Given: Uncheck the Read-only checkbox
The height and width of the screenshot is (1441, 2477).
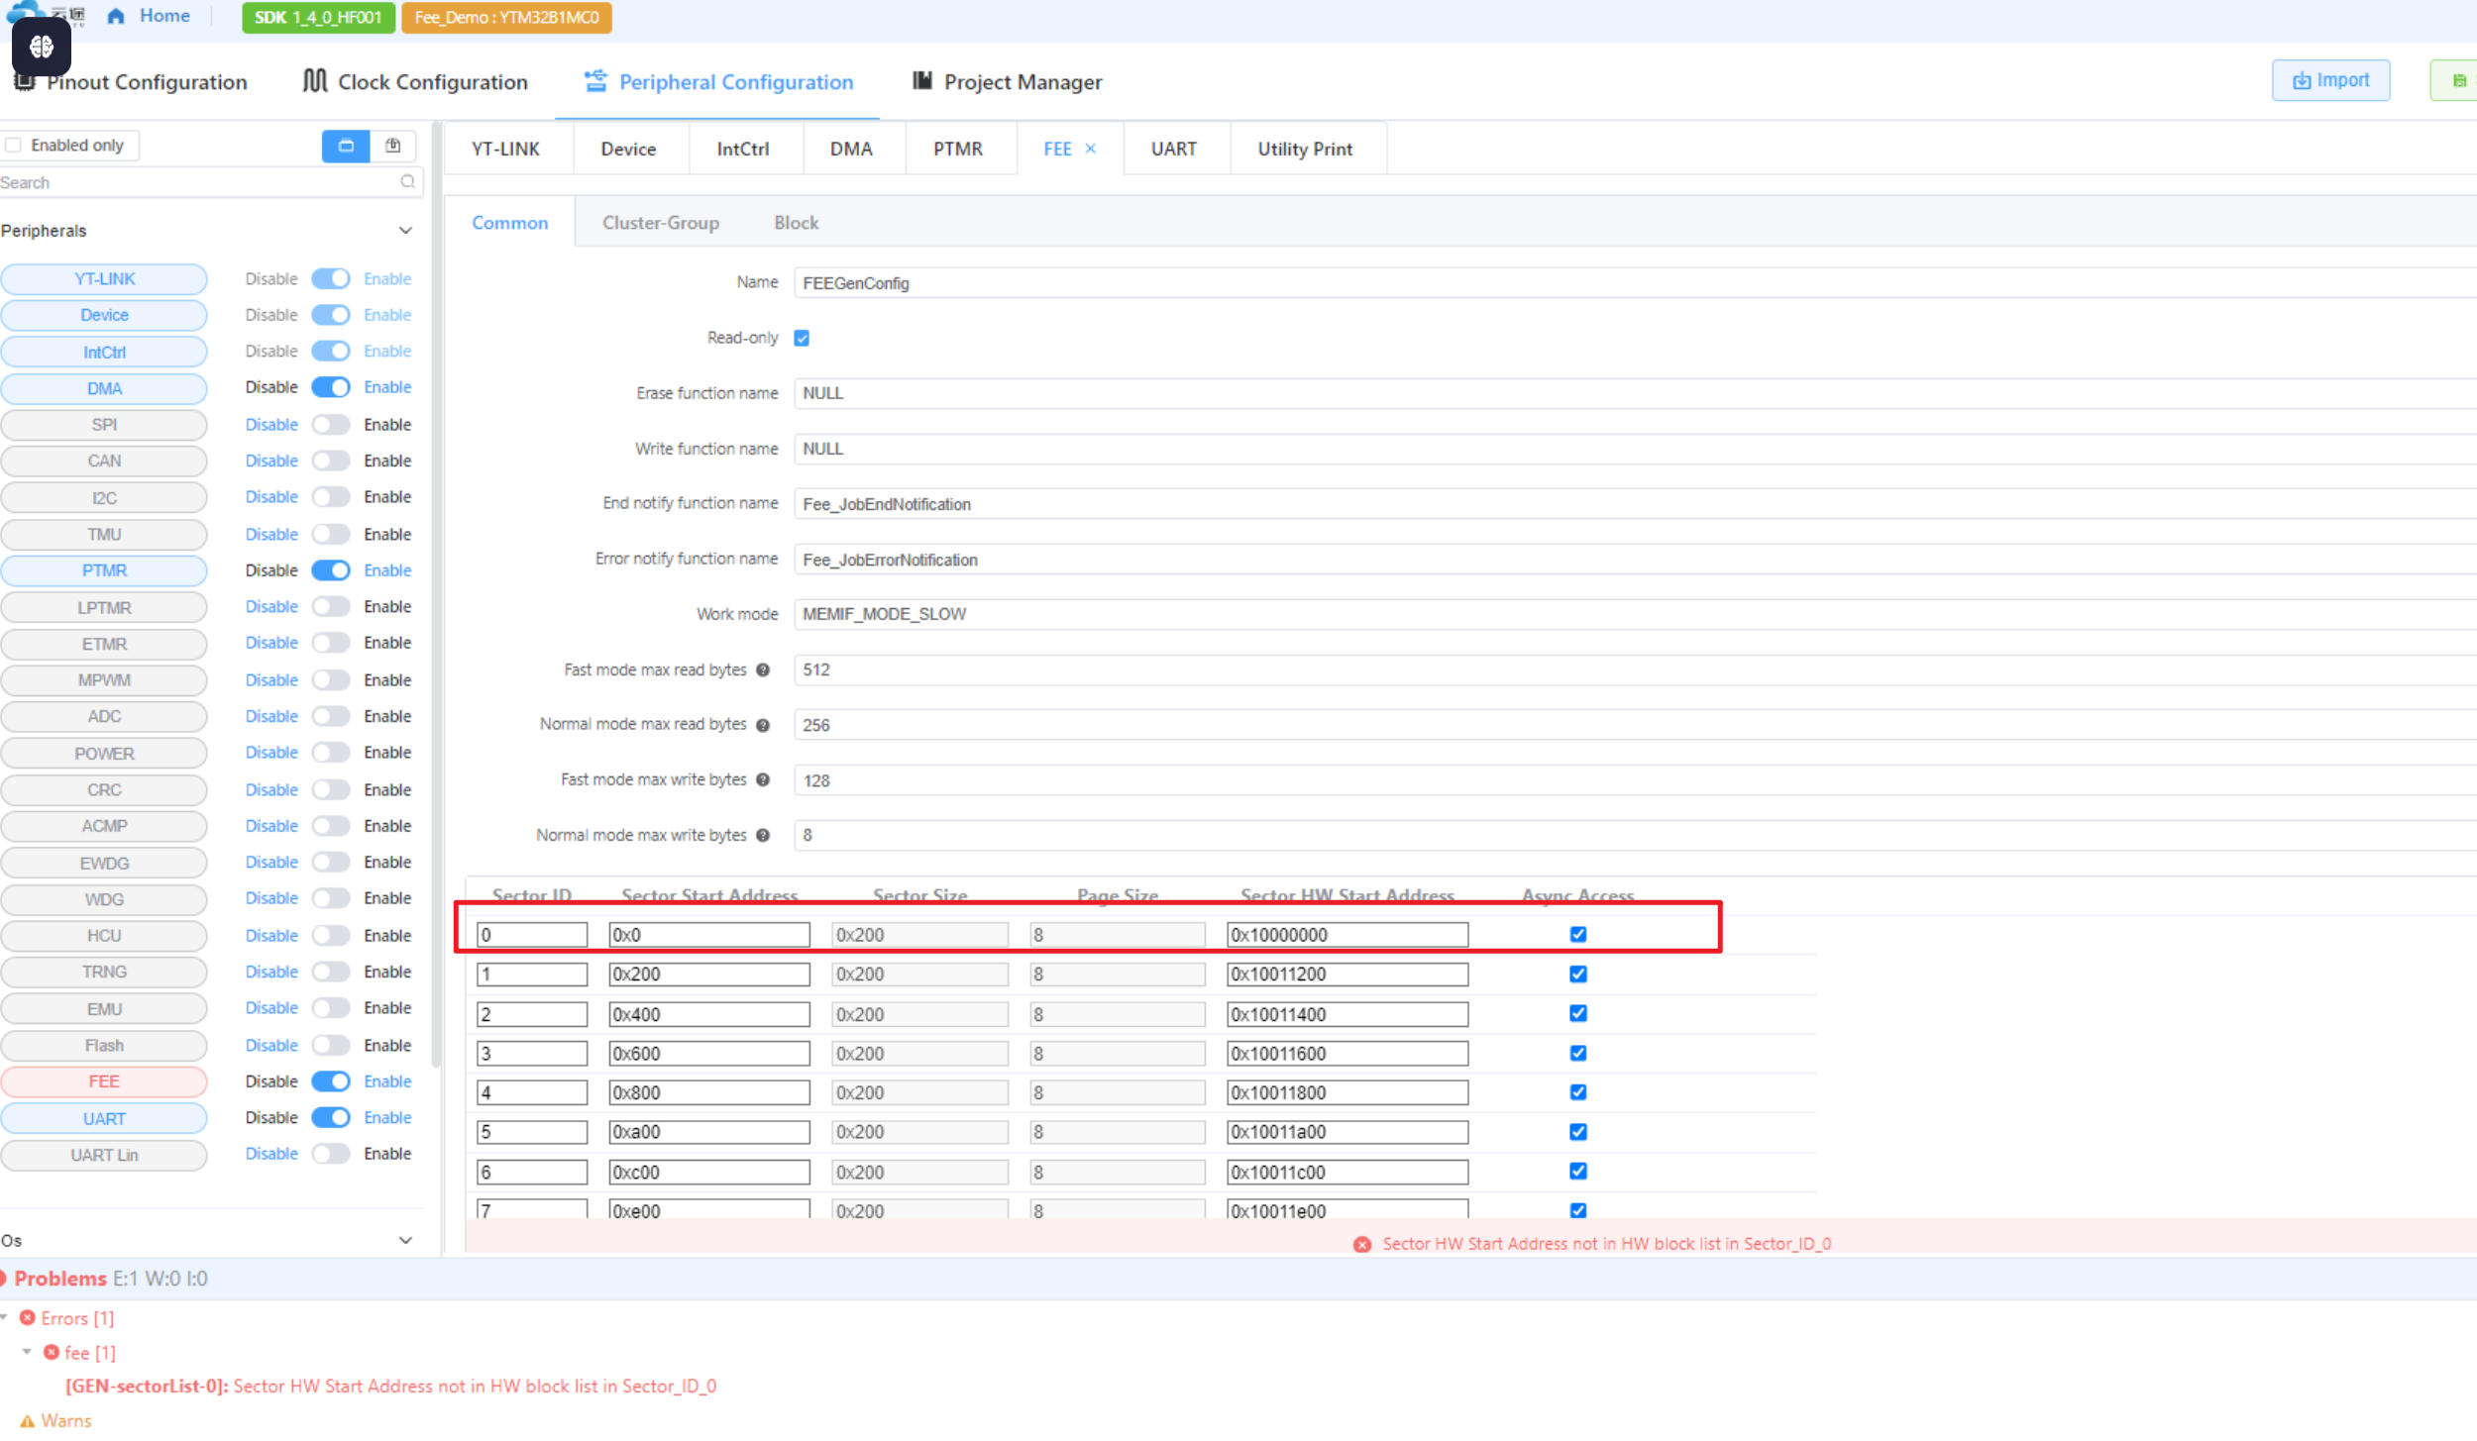Looking at the screenshot, I should pos(802,339).
